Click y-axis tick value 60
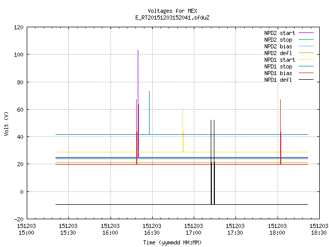 coord(20,110)
